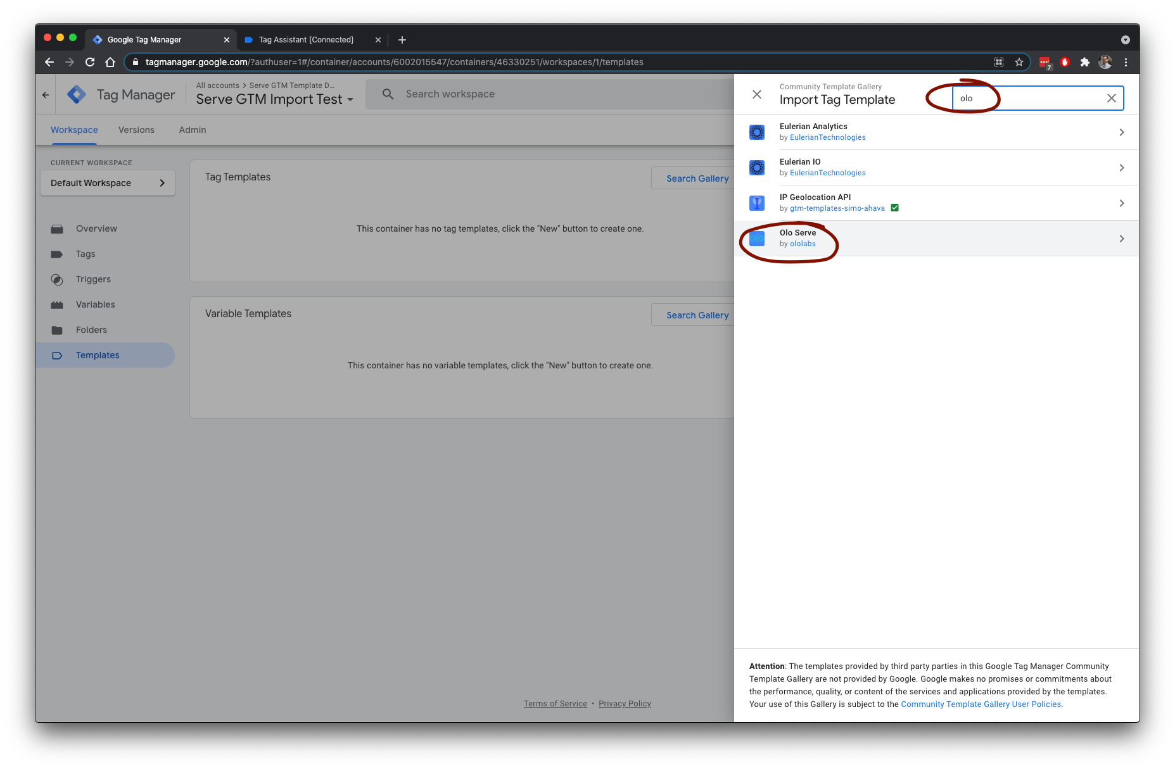This screenshot has height=769, width=1175.
Task: Click the 'Olo Serve' template name
Action: (x=797, y=233)
